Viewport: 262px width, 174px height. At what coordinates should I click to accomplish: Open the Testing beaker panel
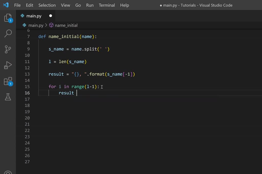click(x=8, y=97)
